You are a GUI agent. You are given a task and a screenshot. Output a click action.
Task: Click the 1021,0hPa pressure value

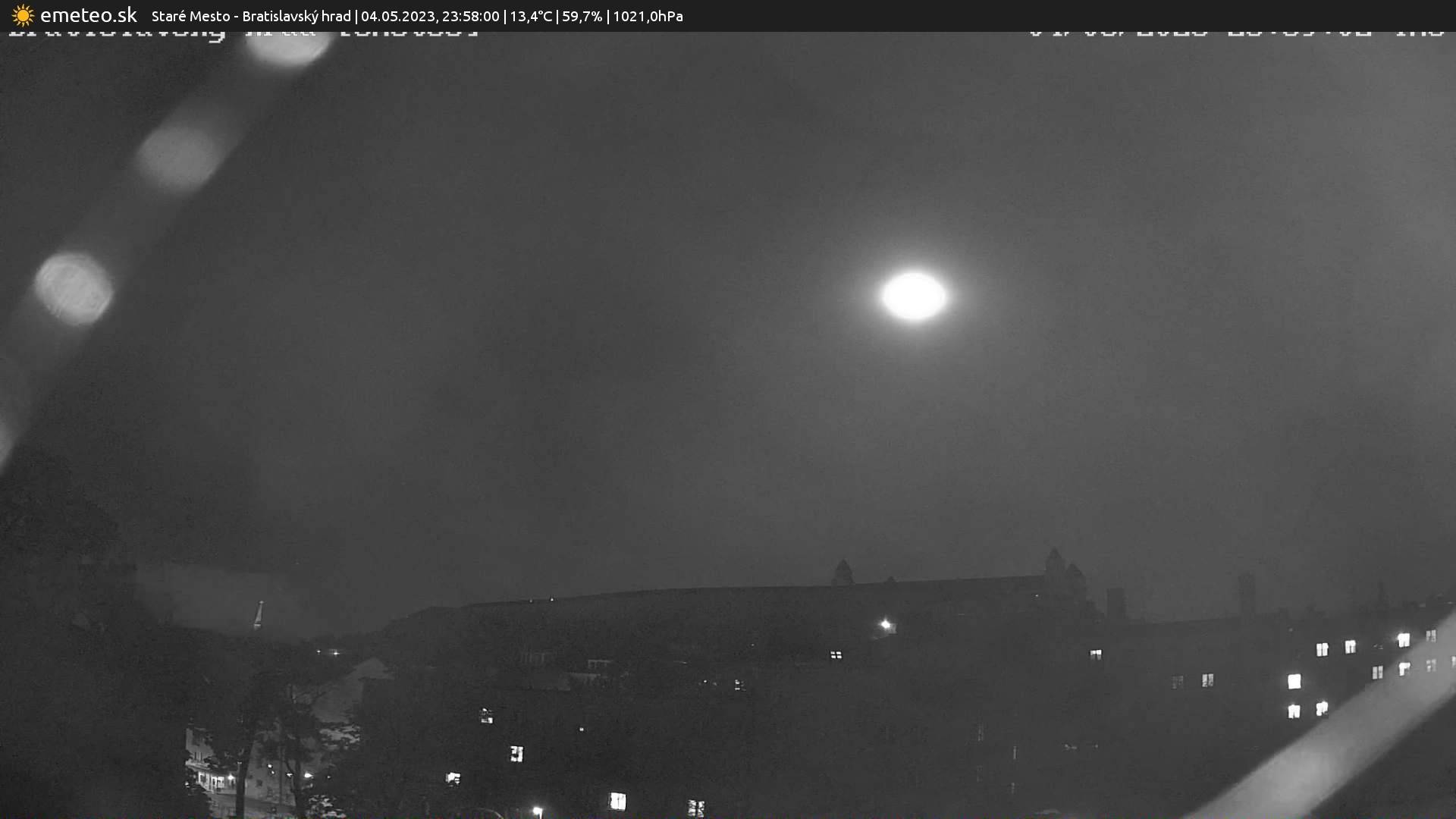coord(648,17)
